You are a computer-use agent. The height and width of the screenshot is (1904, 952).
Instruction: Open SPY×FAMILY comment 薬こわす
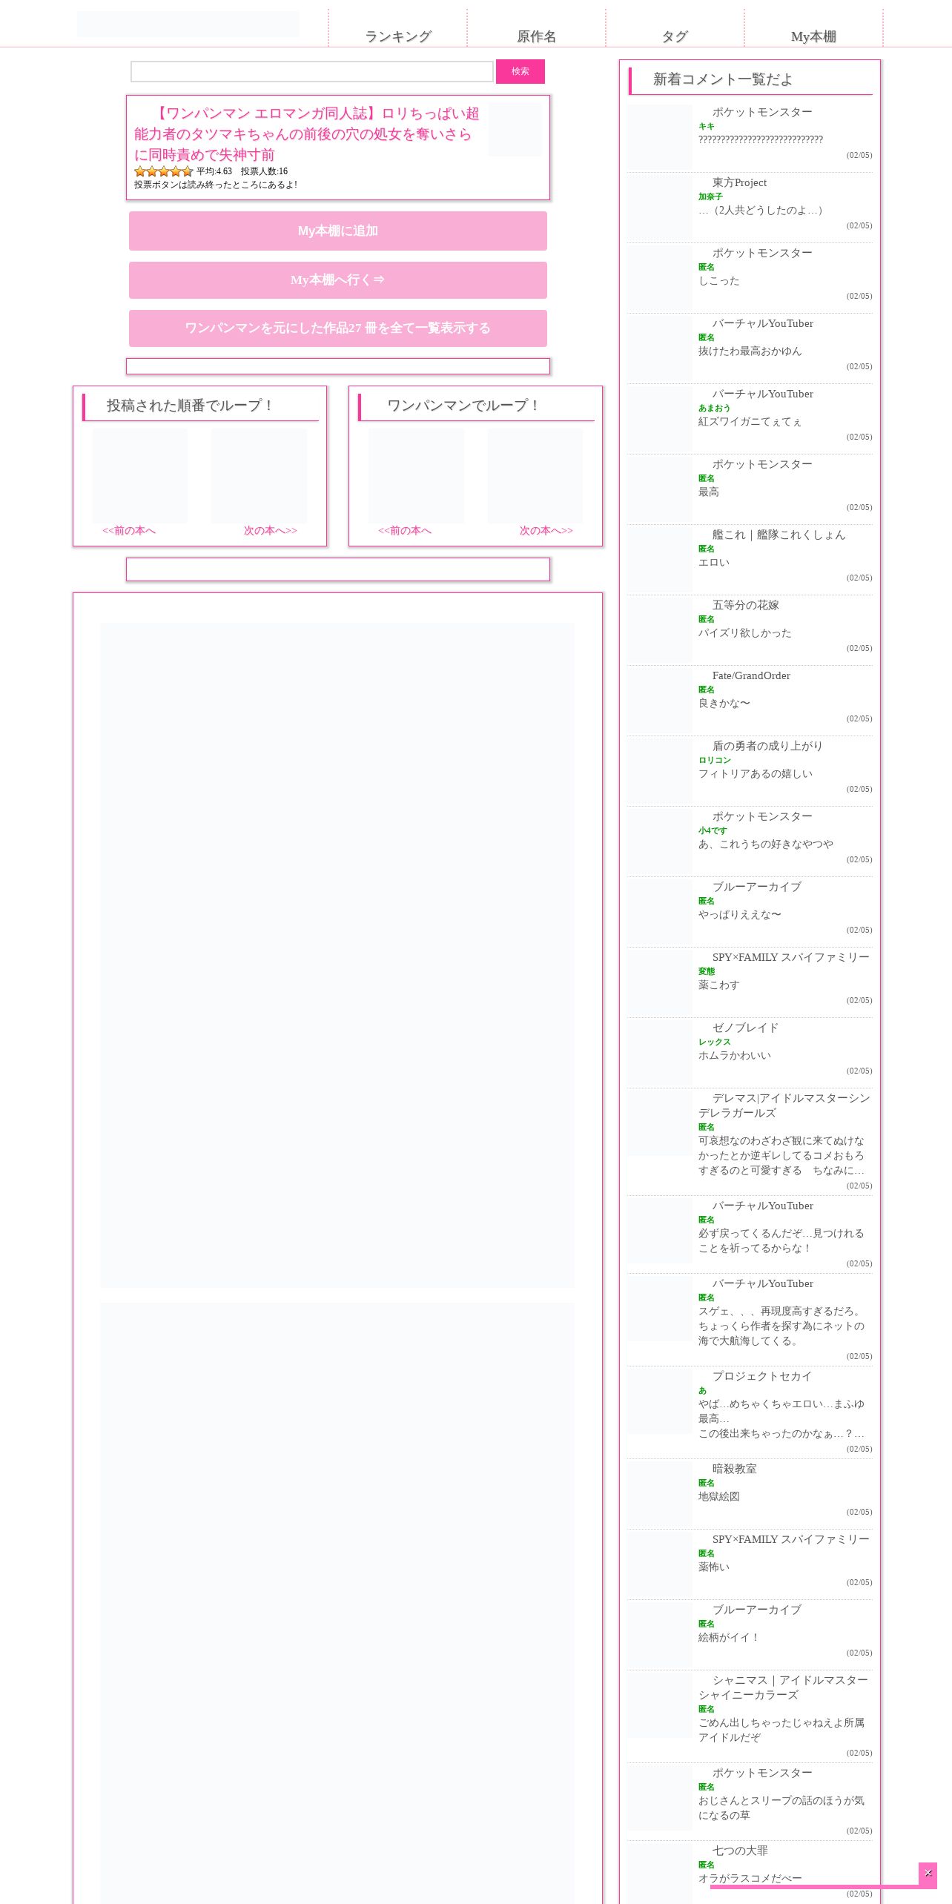tap(750, 982)
